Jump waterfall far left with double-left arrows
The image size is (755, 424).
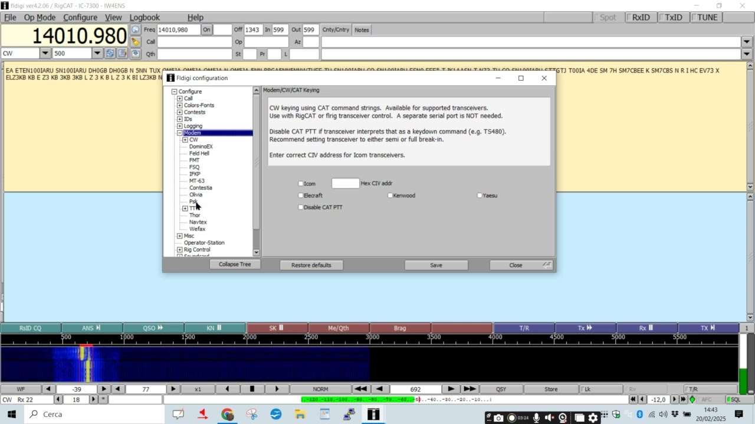point(360,389)
